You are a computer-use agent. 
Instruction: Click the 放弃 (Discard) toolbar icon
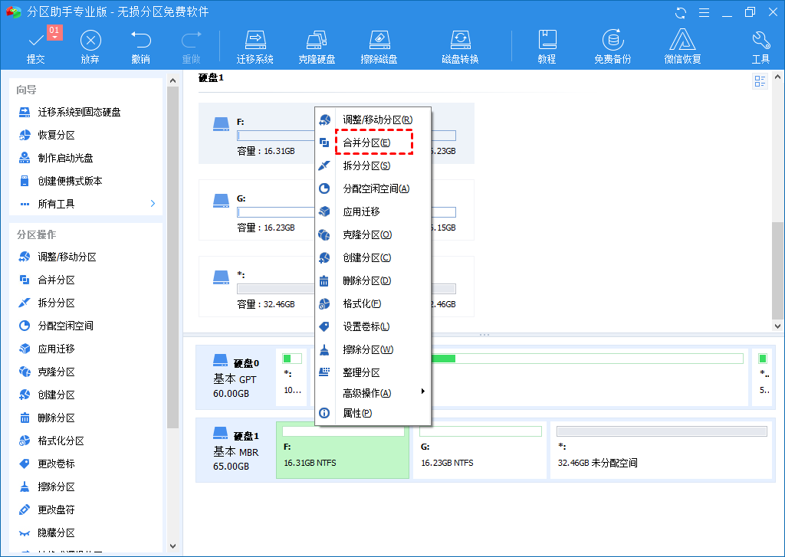click(x=90, y=46)
